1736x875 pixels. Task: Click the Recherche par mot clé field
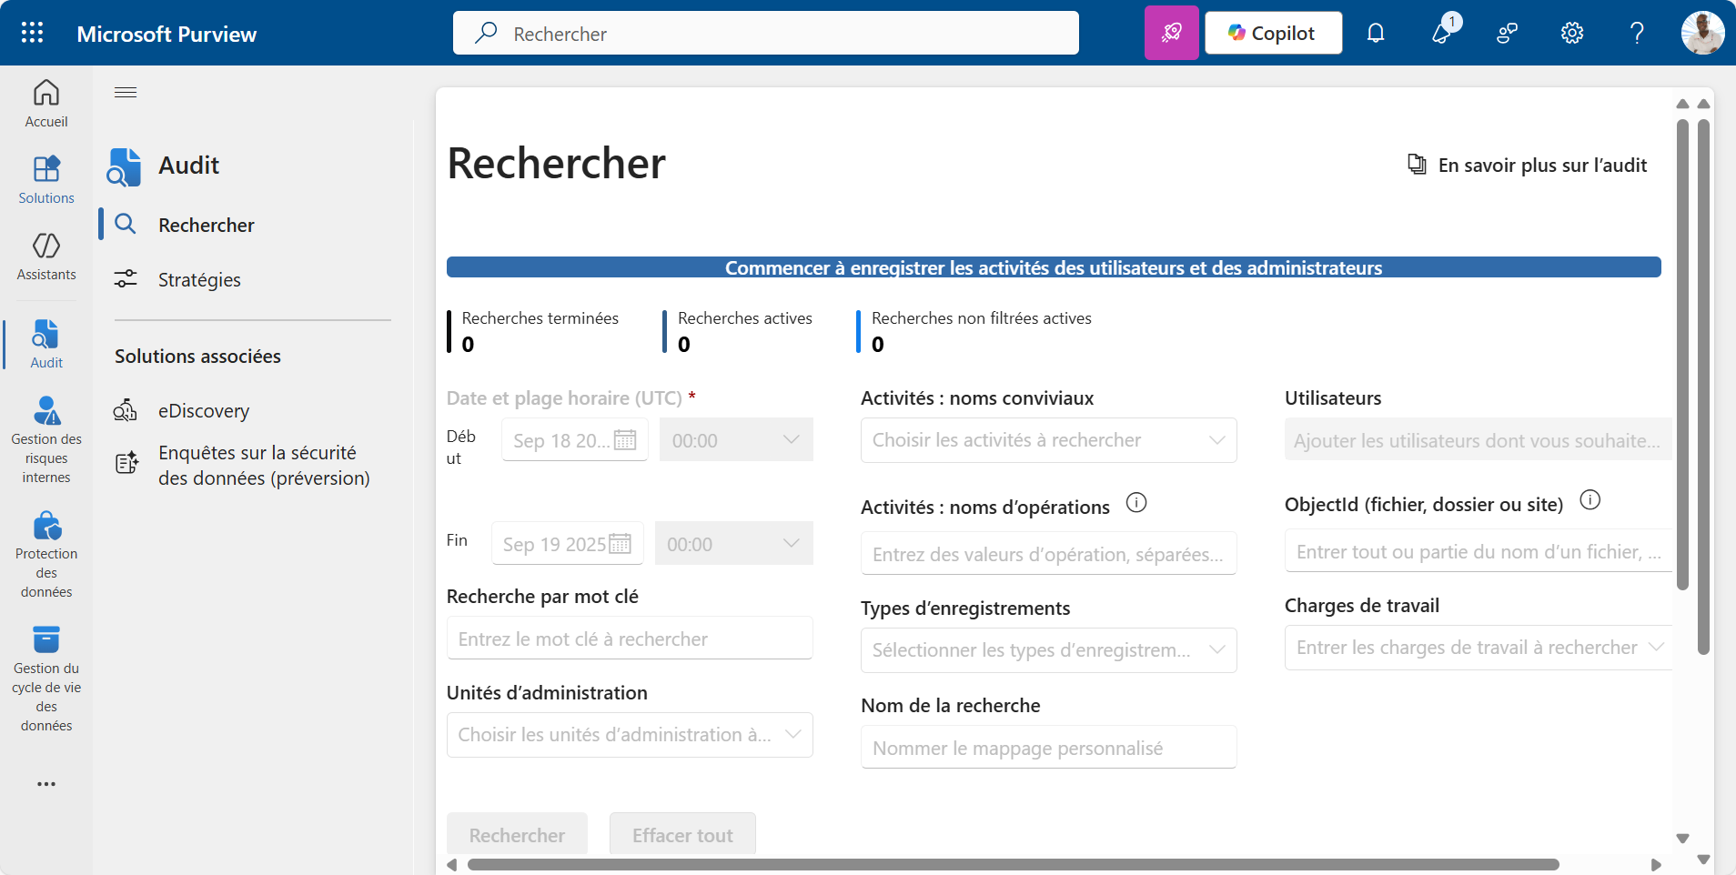(x=630, y=639)
